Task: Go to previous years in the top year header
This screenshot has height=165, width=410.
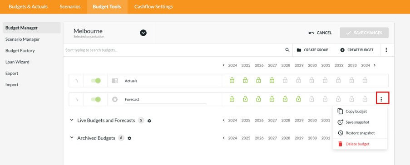Action: pyautogui.click(x=223, y=65)
